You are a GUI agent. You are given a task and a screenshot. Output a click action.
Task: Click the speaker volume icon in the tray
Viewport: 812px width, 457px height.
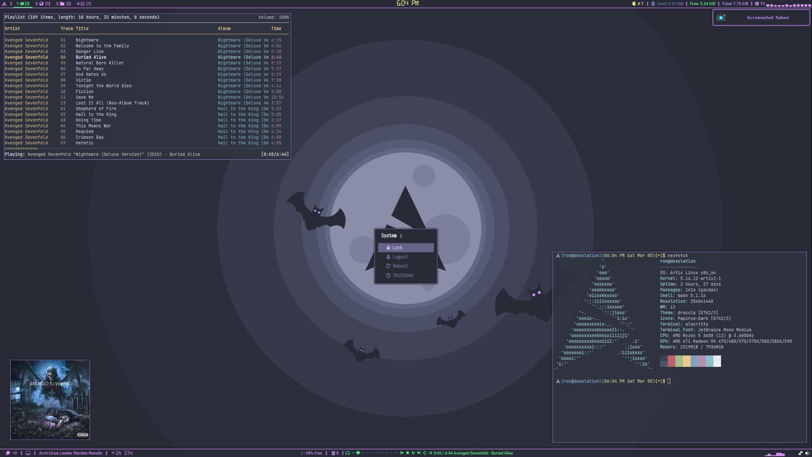tap(807, 453)
